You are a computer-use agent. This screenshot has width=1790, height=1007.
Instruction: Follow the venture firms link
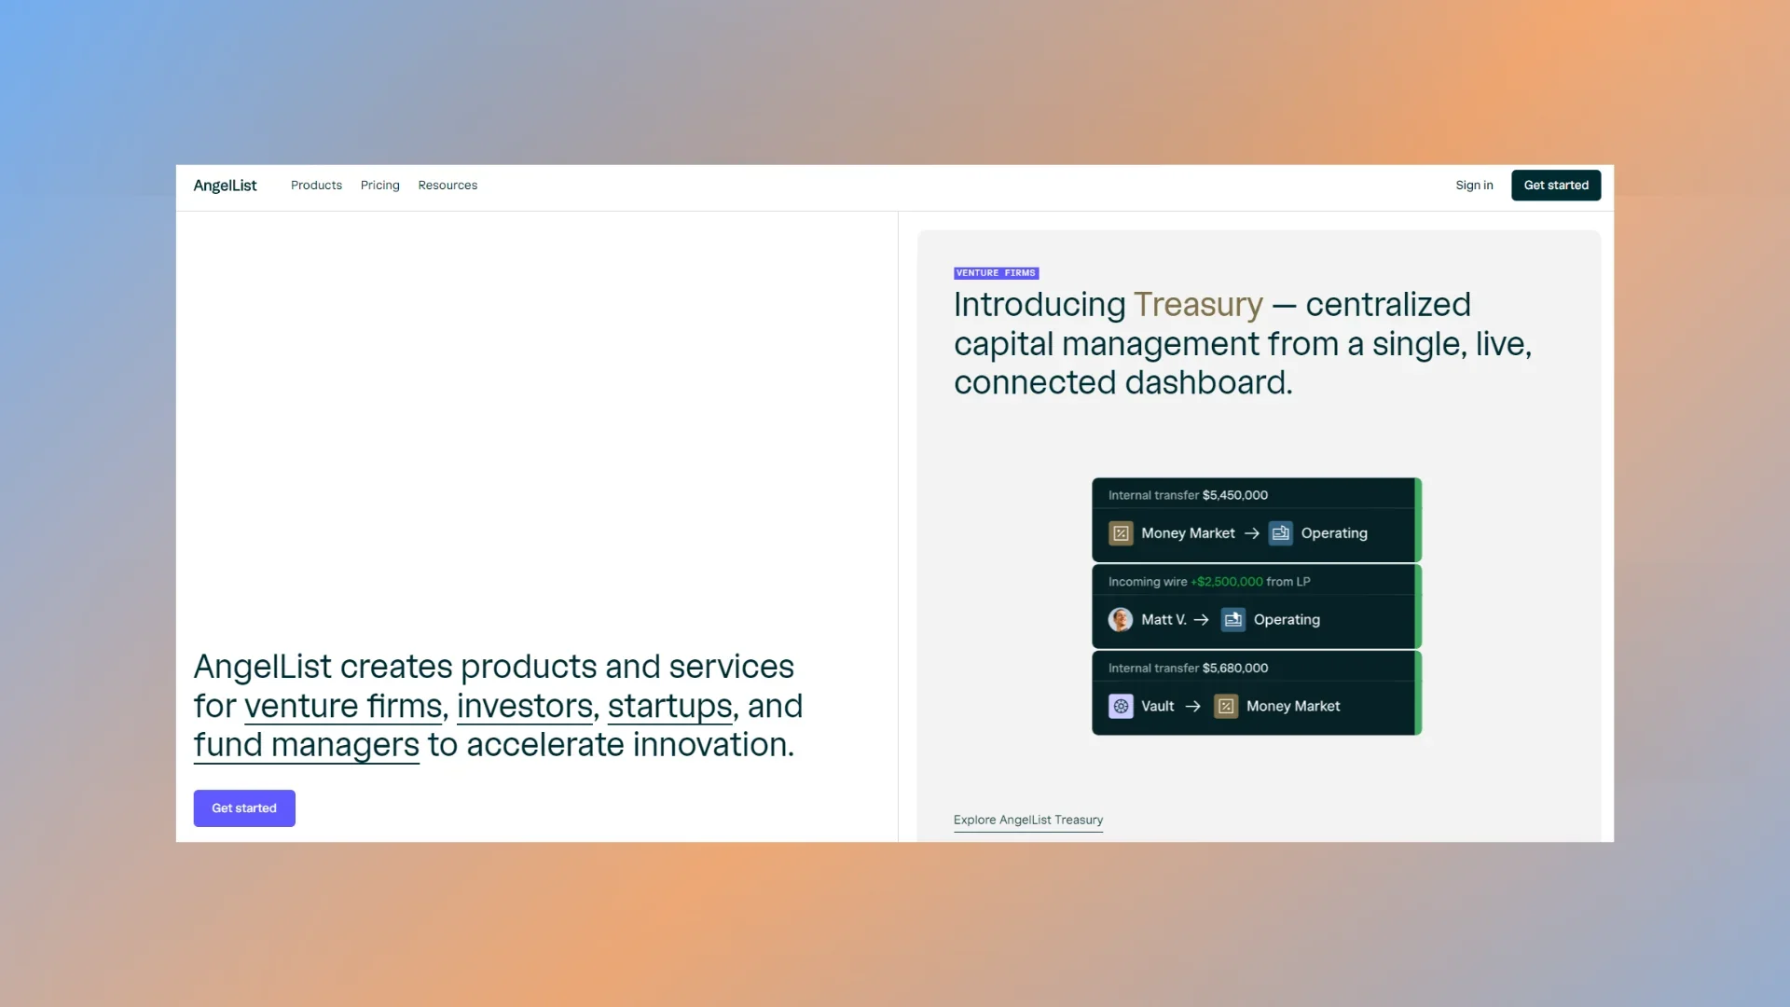[x=343, y=707]
